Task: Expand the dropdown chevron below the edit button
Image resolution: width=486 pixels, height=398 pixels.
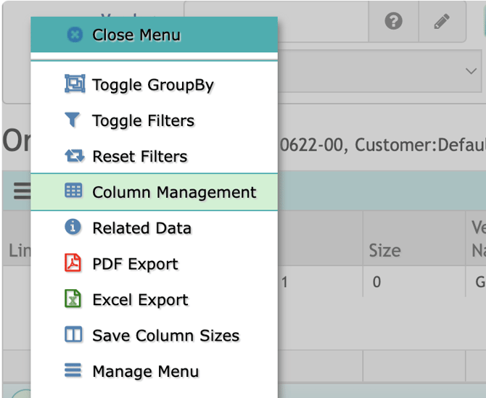Action: [468, 70]
